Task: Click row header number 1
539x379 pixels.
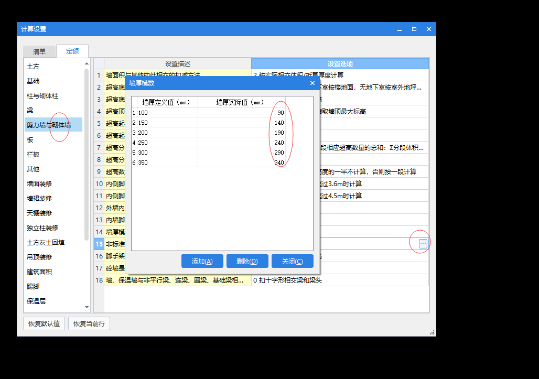Action: pyautogui.click(x=99, y=75)
